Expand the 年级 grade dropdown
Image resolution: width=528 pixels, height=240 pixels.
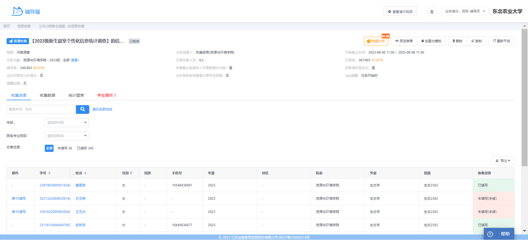[67, 123]
